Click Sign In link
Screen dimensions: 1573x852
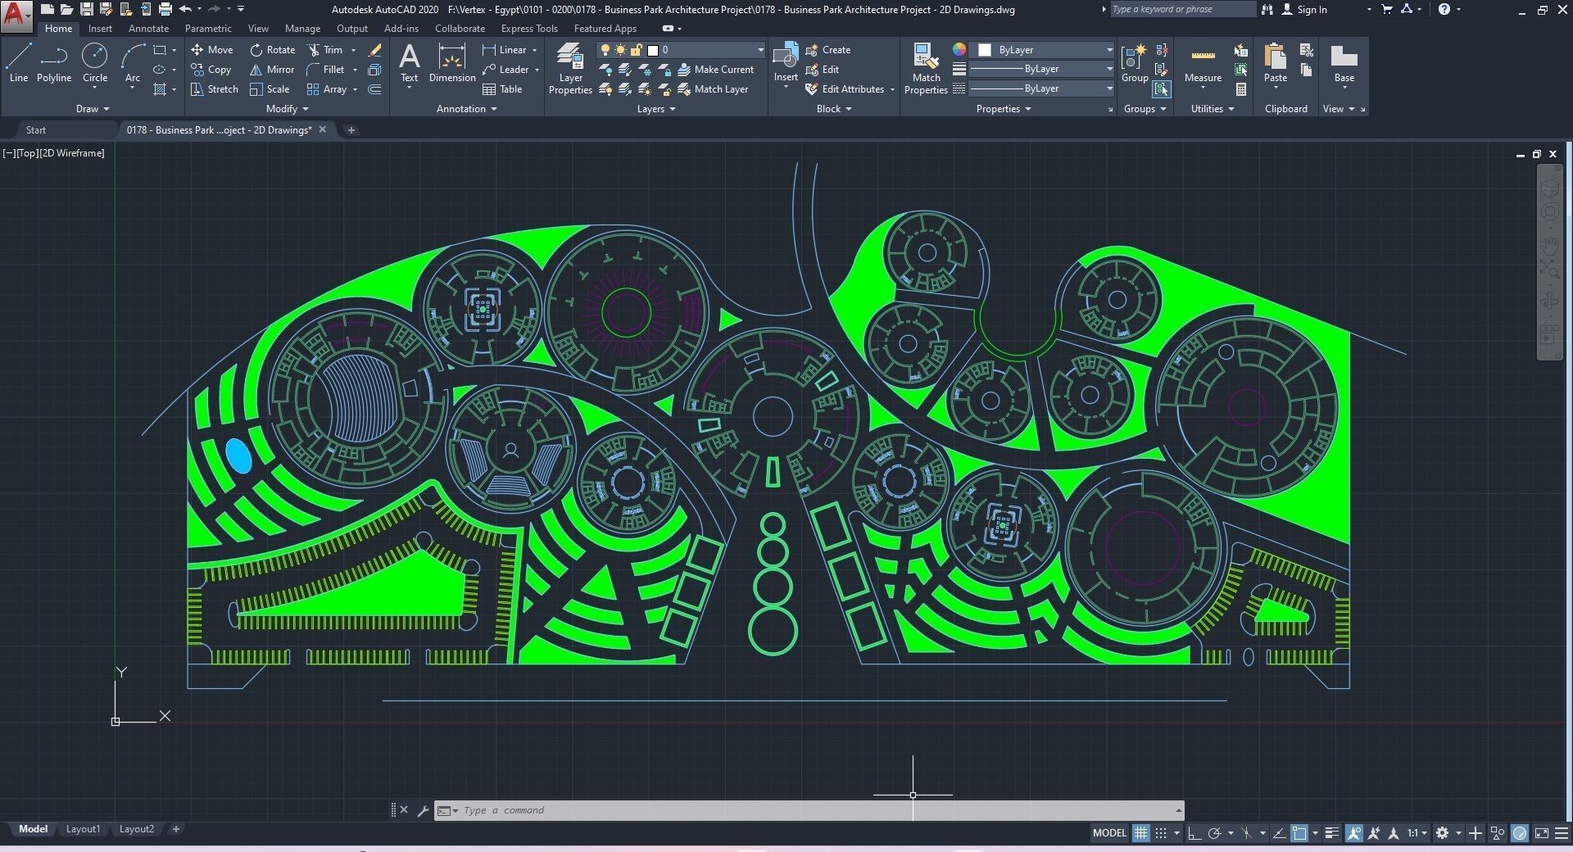point(1304,10)
